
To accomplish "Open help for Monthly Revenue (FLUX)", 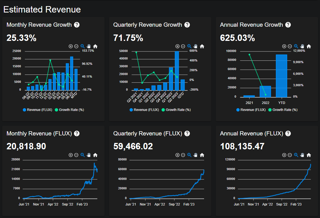I will pyautogui.click(x=77, y=133).
